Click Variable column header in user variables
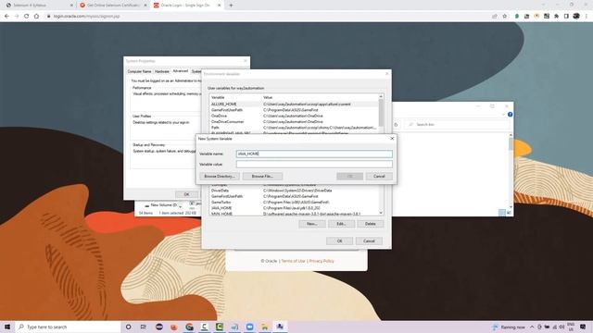The height and width of the screenshot is (333, 593). [x=218, y=97]
